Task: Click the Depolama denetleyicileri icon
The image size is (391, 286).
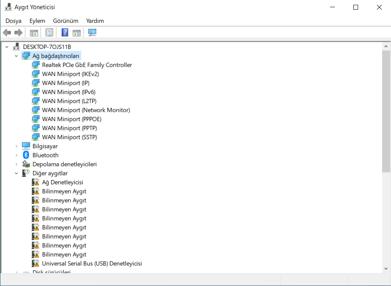Action: pos(26,164)
